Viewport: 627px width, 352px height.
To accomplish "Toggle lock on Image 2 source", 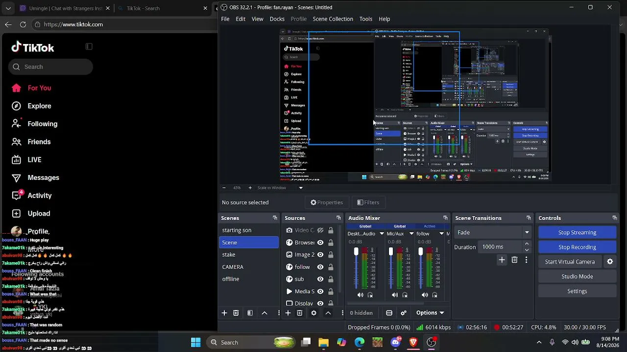I will coord(331,255).
